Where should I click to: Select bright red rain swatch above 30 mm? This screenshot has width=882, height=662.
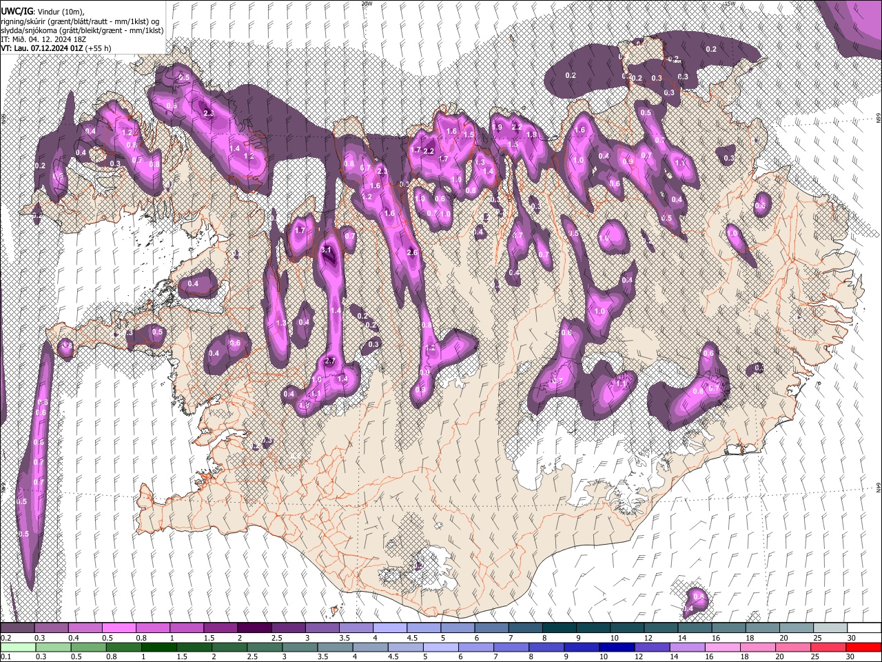[863, 647]
